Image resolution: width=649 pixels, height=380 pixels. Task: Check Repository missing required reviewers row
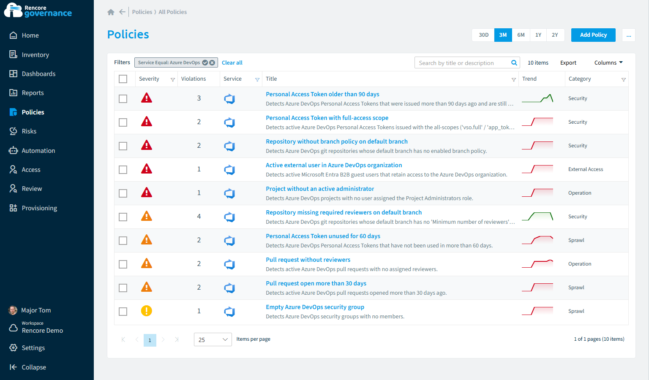pos(123,217)
